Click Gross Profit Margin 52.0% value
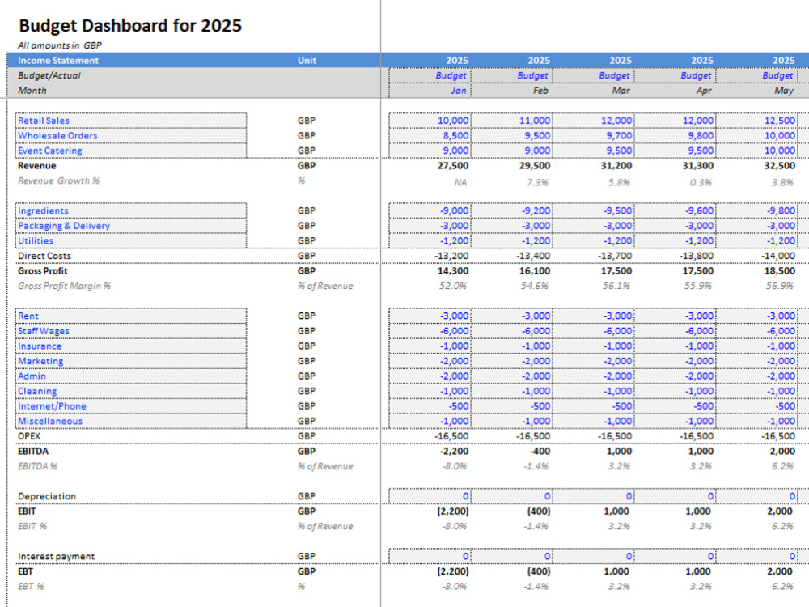 click(x=452, y=286)
